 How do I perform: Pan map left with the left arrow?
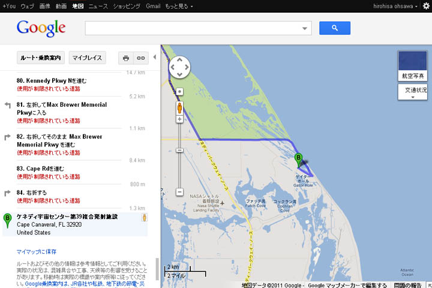[x=172, y=67]
